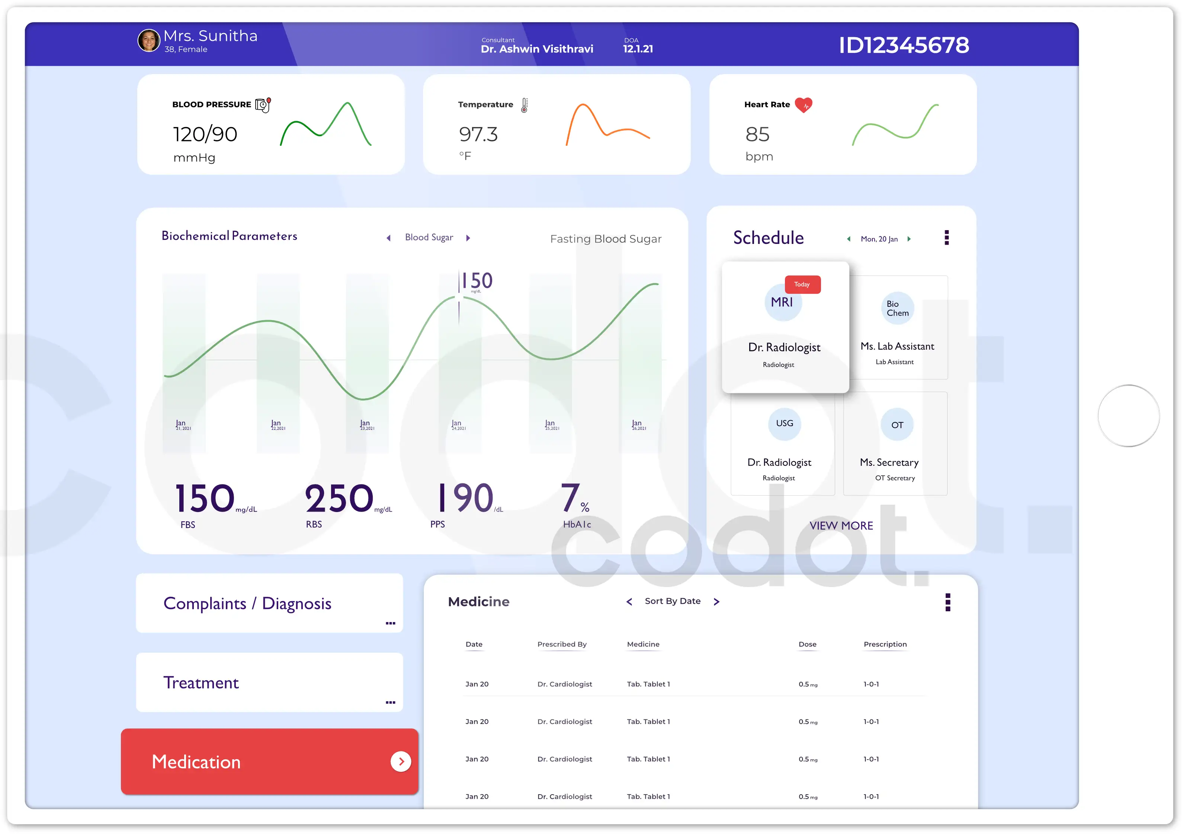Expand the Complaints / Diagnosis section

coord(390,623)
